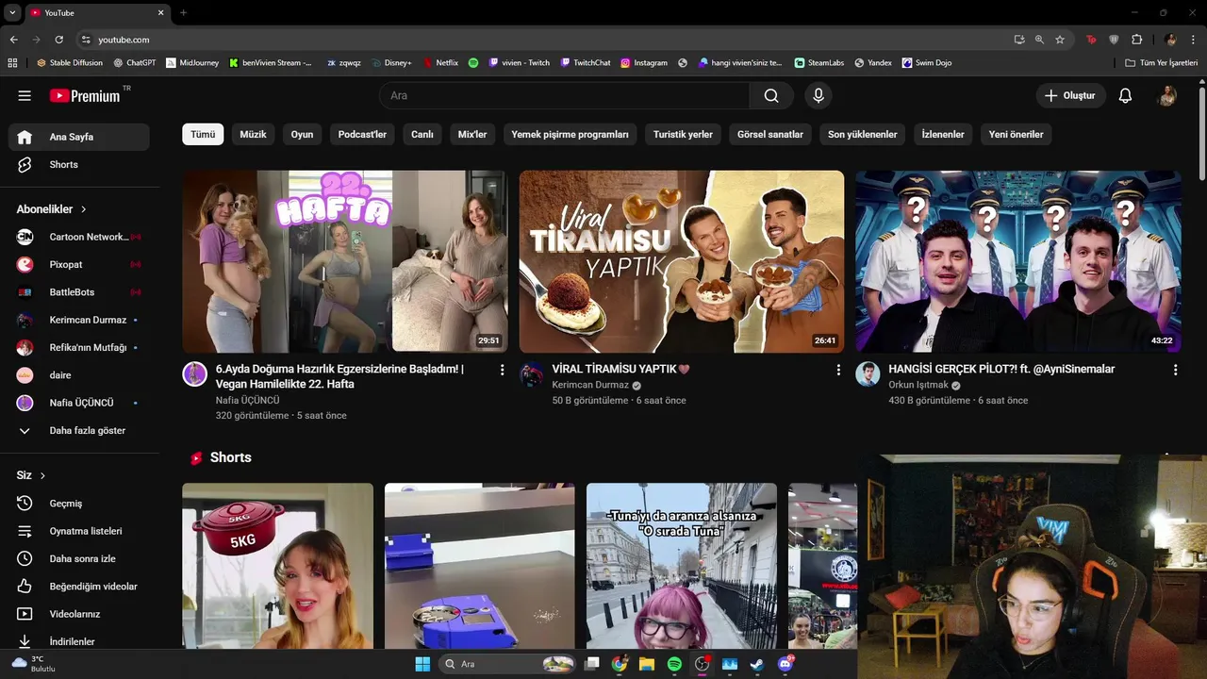Bookmark this page with star icon

click(x=1060, y=40)
